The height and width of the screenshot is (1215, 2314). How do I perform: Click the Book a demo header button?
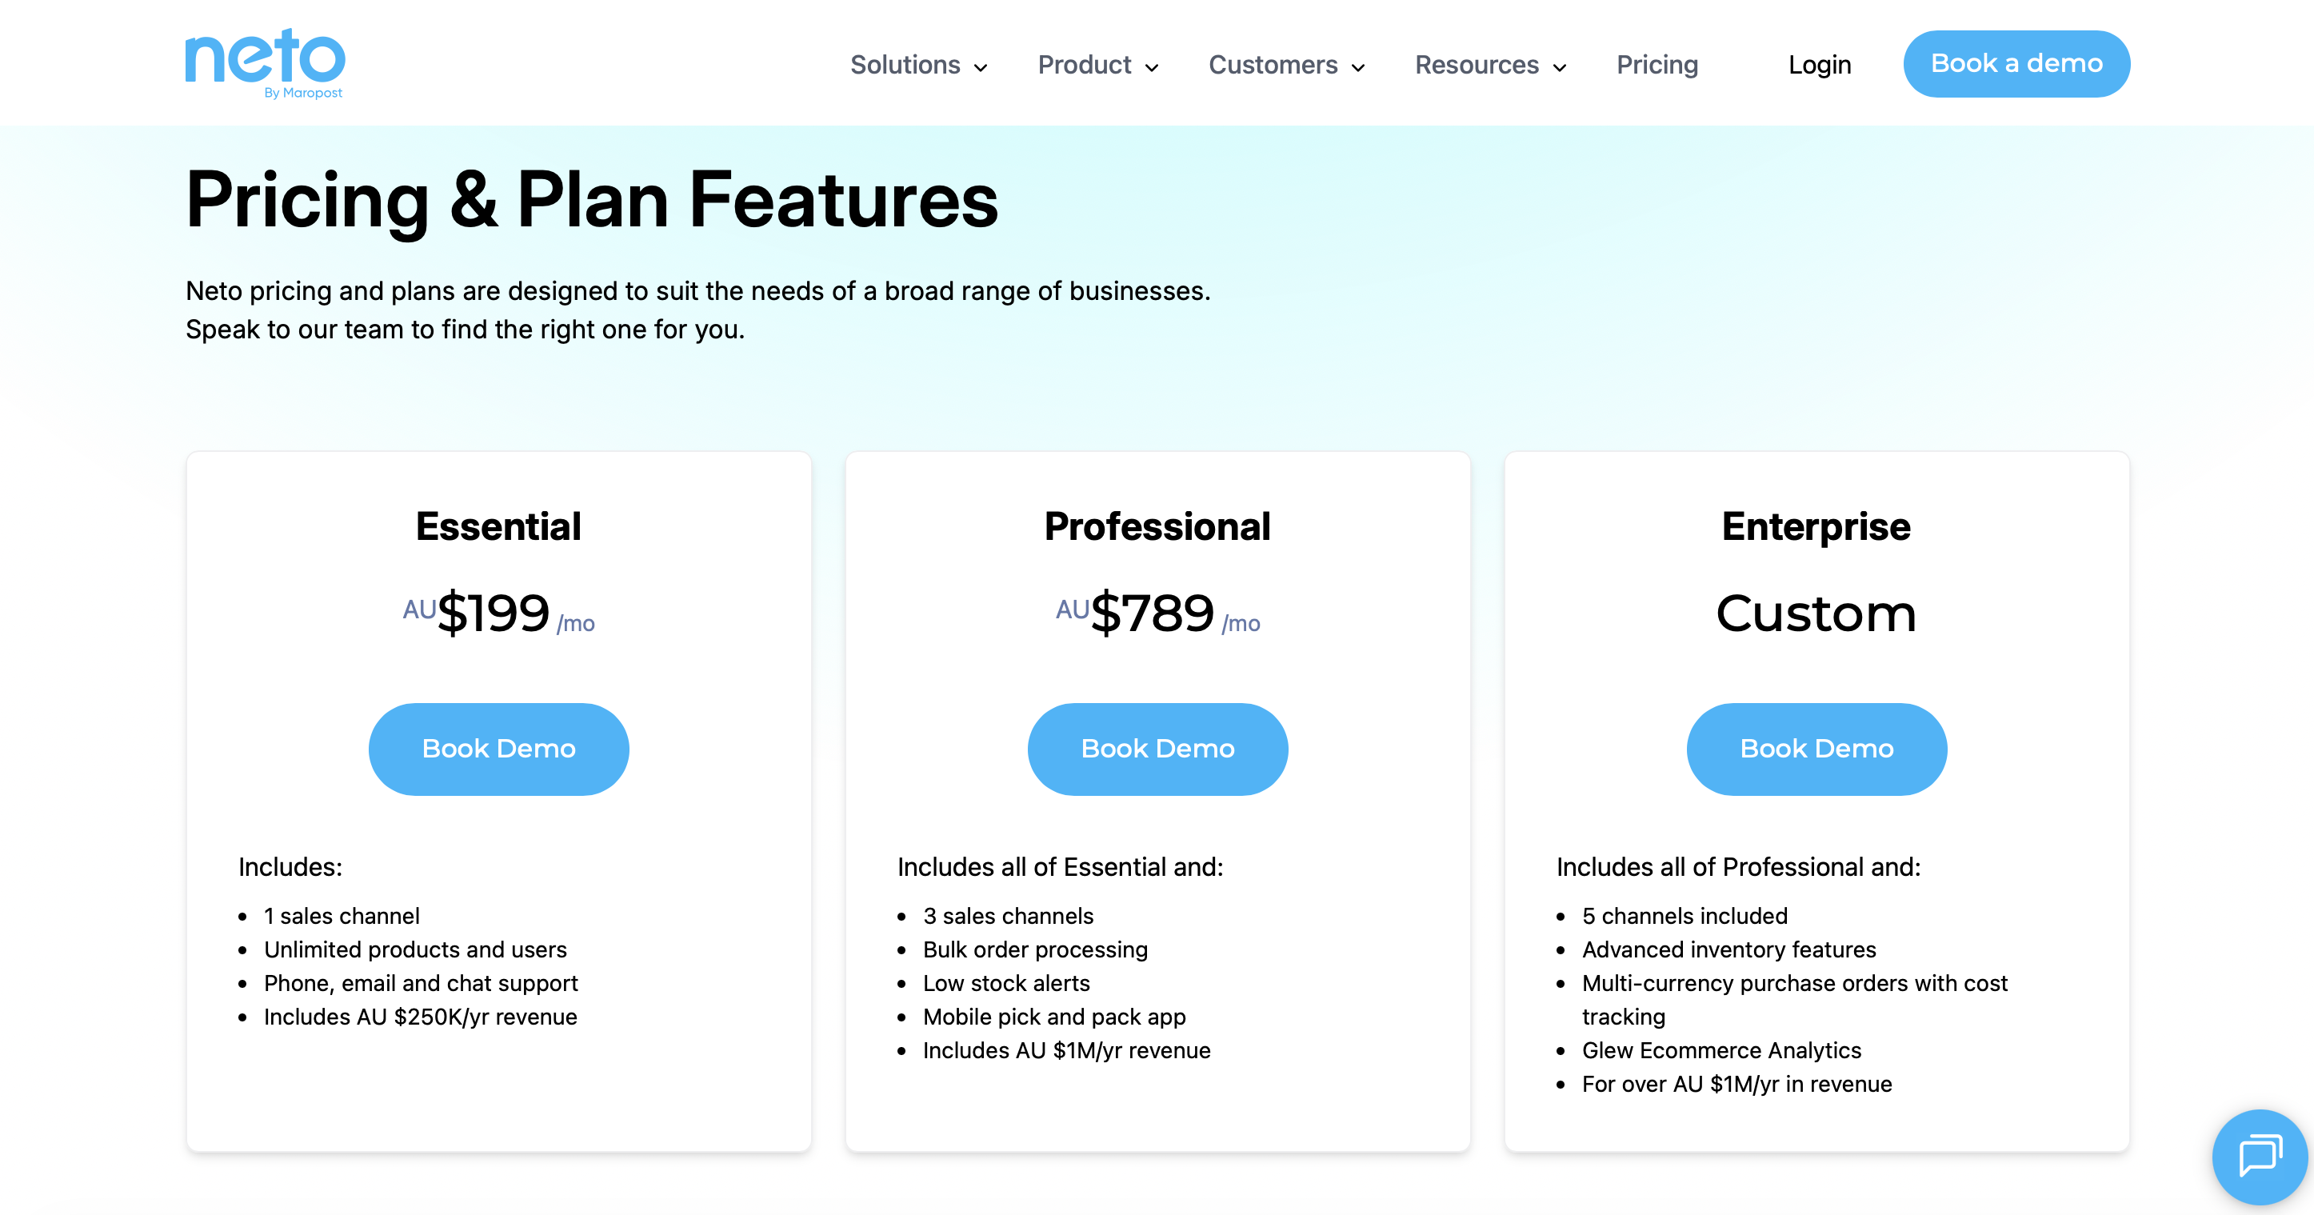[2016, 63]
